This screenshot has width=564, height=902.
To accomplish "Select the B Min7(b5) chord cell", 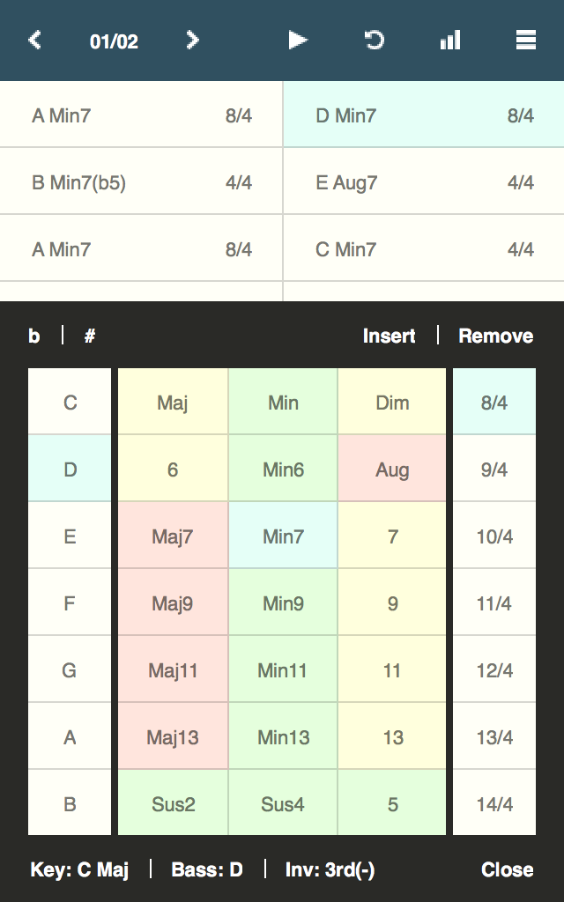I will coord(141,182).
